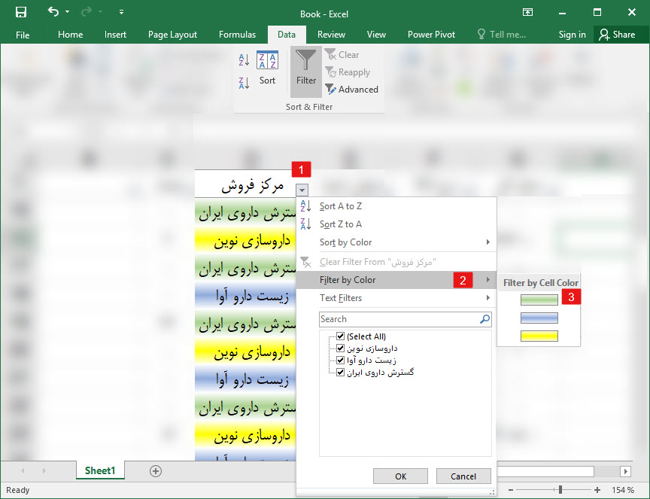Select the first yellow داروسازی نوین cell
This screenshot has width=650, height=499.
click(245, 241)
